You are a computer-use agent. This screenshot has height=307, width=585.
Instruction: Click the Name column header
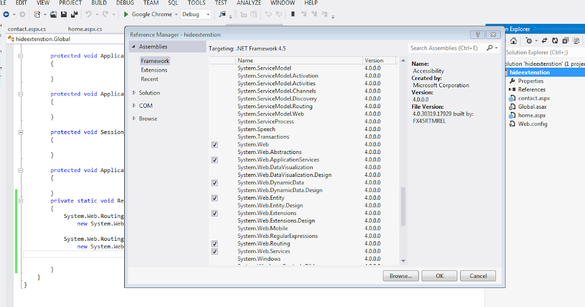pos(299,60)
